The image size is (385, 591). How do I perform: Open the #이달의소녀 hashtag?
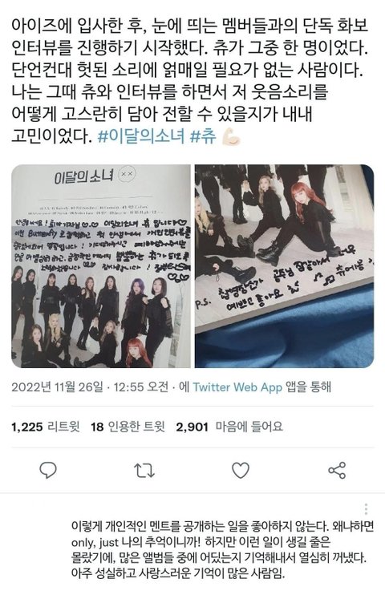[x=141, y=136]
